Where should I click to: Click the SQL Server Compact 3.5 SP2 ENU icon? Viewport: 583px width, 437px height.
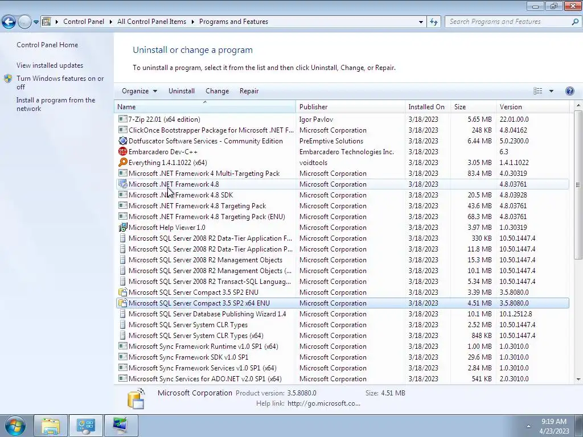pos(122,292)
